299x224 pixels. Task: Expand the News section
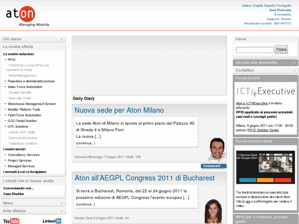pos(62,203)
